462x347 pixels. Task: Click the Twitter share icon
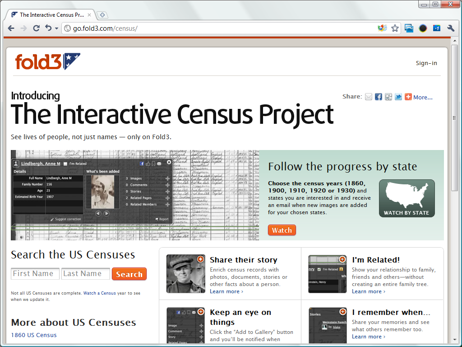[398, 97]
